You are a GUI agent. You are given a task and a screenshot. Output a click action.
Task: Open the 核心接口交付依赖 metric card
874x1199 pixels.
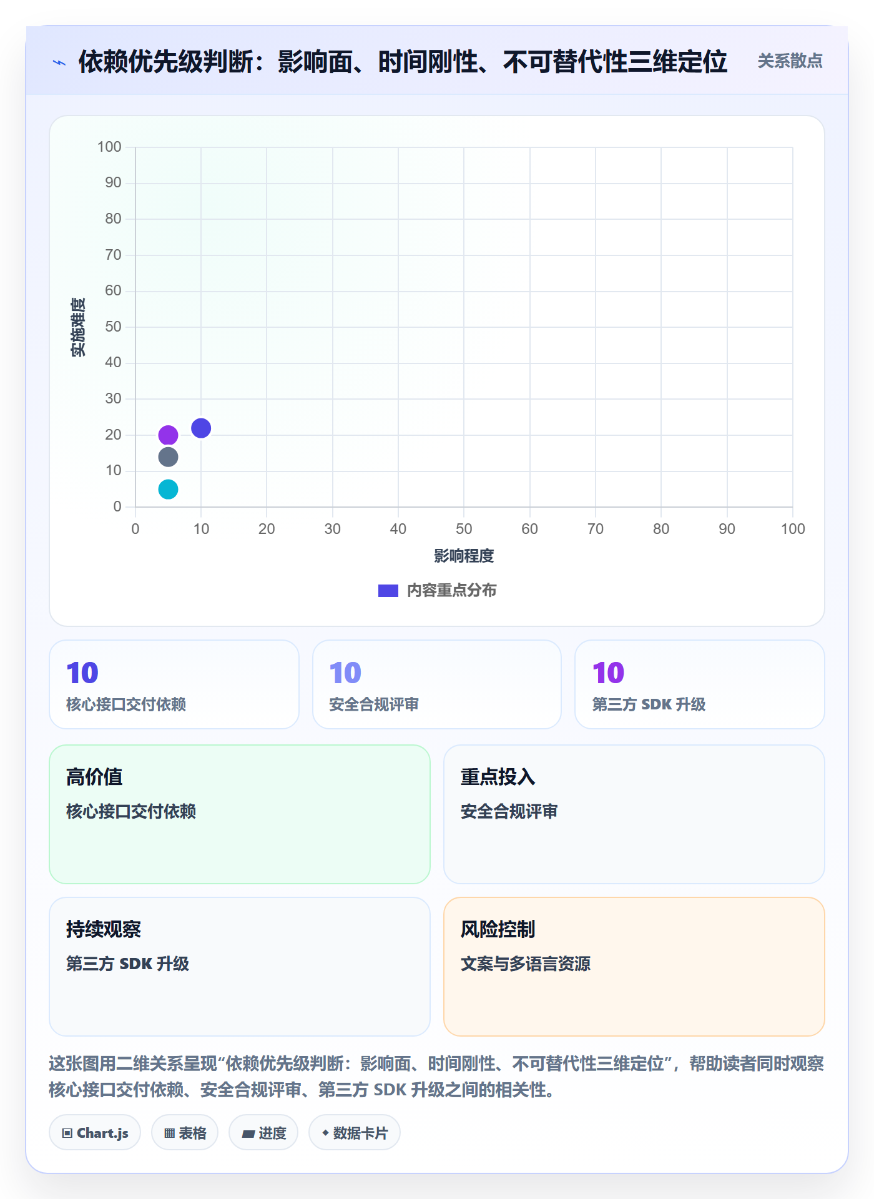pos(174,684)
